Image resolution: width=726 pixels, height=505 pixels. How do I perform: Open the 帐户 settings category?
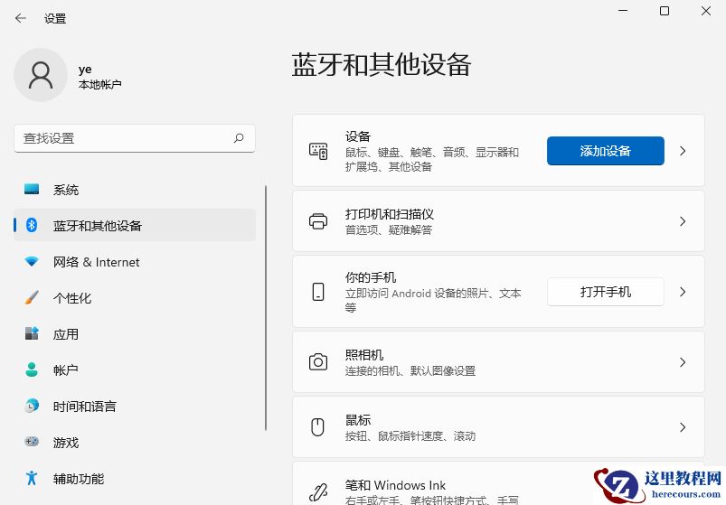coord(135,370)
